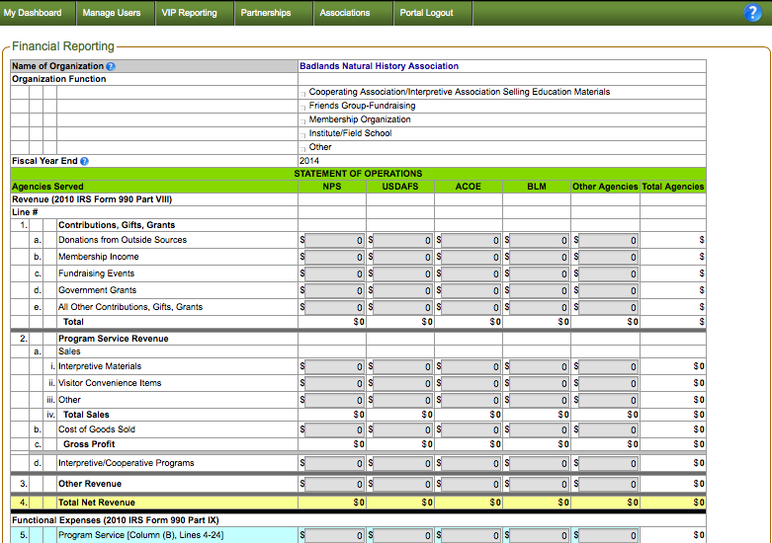This screenshot has height=543, width=772.
Task: Click USDAFS field for Membership Income
Action: pyautogui.click(x=403, y=257)
